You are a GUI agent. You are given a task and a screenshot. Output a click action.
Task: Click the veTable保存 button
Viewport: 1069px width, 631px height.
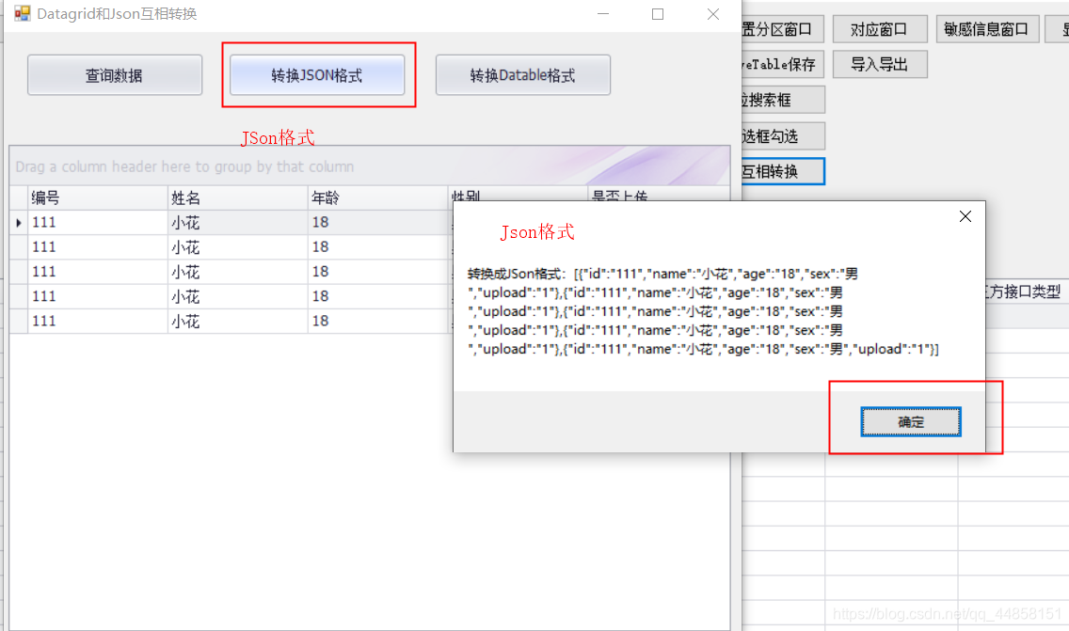point(781,64)
